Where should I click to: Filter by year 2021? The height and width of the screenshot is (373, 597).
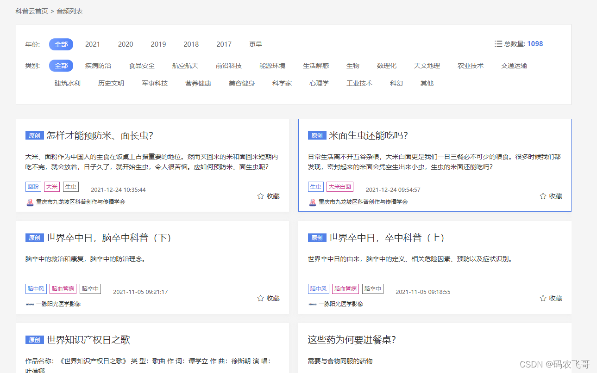93,44
